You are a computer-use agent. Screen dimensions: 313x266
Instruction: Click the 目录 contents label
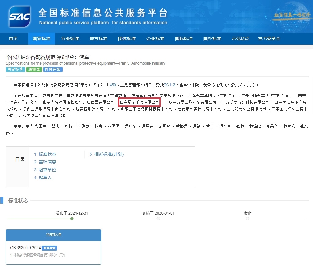20,159
